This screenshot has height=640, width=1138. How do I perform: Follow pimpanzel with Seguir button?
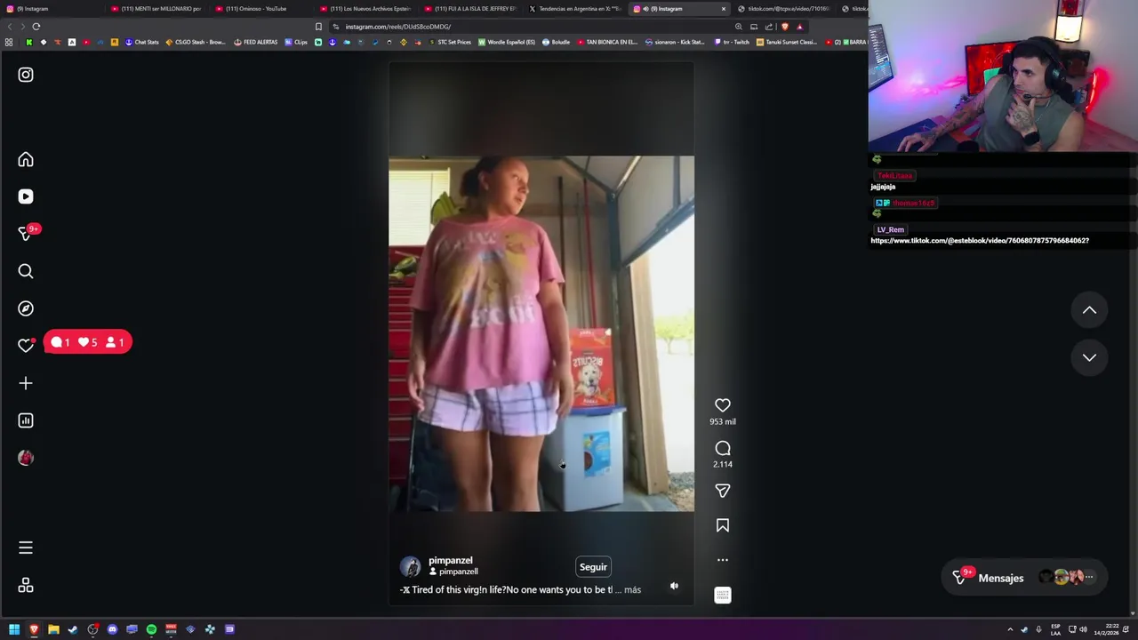click(x=593, y=567)
